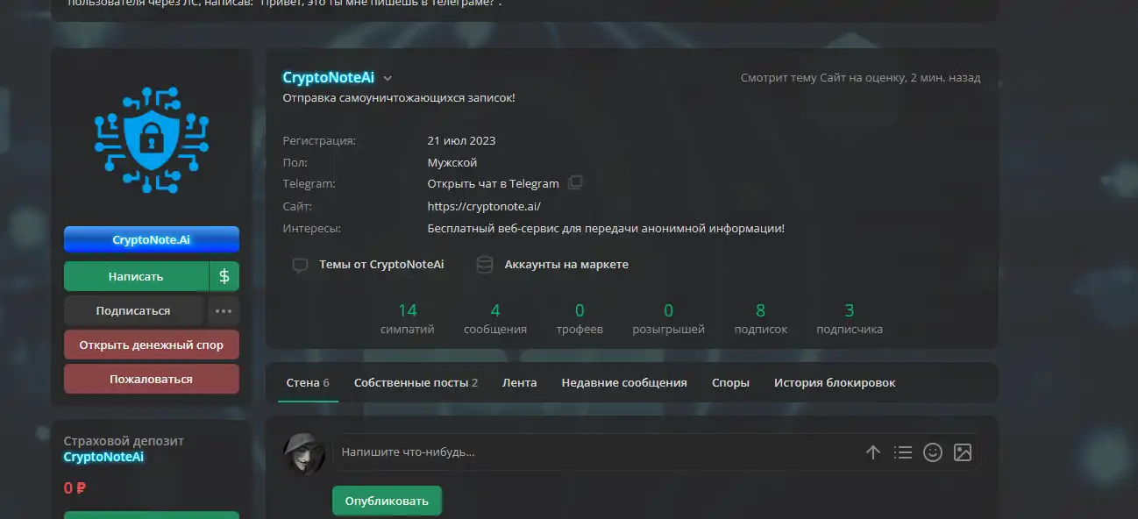This screenshot has width=1138, height=519.
Task: Click the CryptoNoteAi shield avatar
Action: tap(152, 139)
